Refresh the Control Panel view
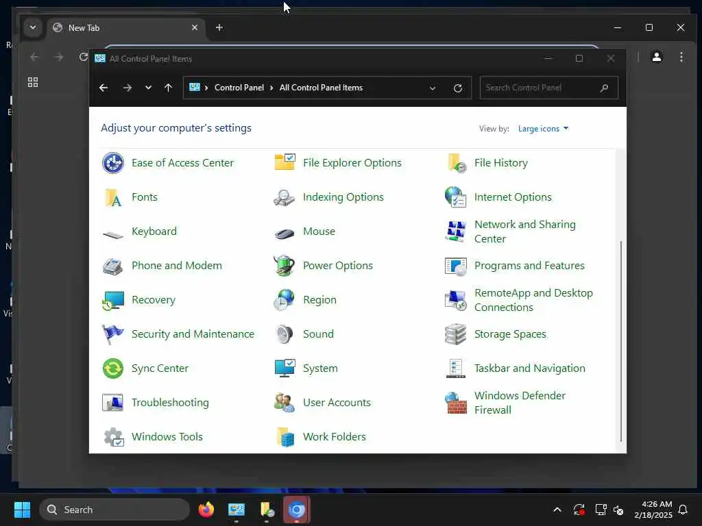 [457, 88]
